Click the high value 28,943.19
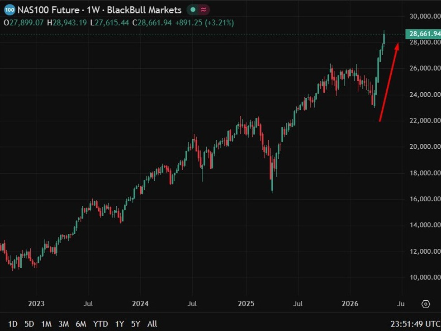 (x=70, y=23)
